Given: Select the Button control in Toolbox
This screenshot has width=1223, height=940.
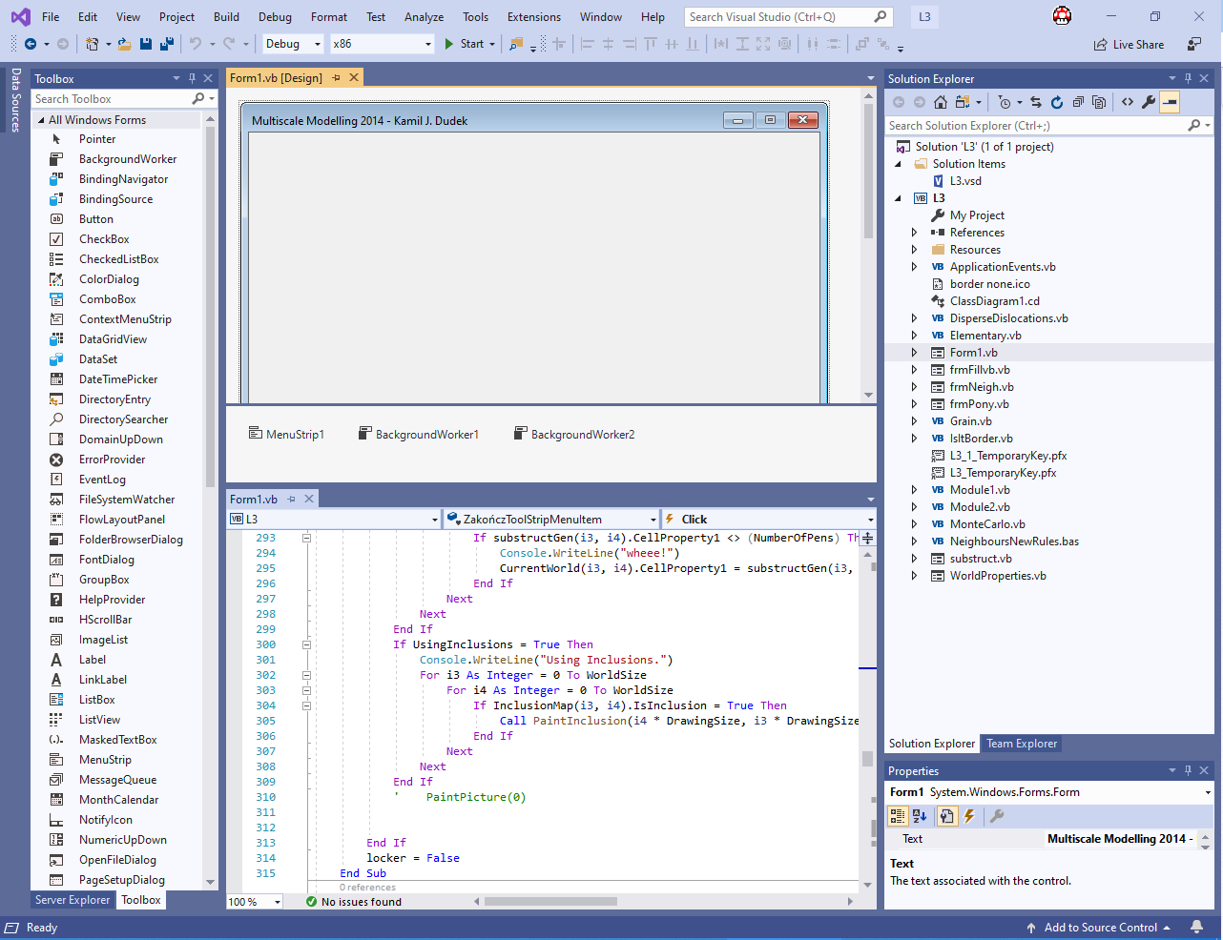Looking at the screenshot, I should [x=95, y=219].
